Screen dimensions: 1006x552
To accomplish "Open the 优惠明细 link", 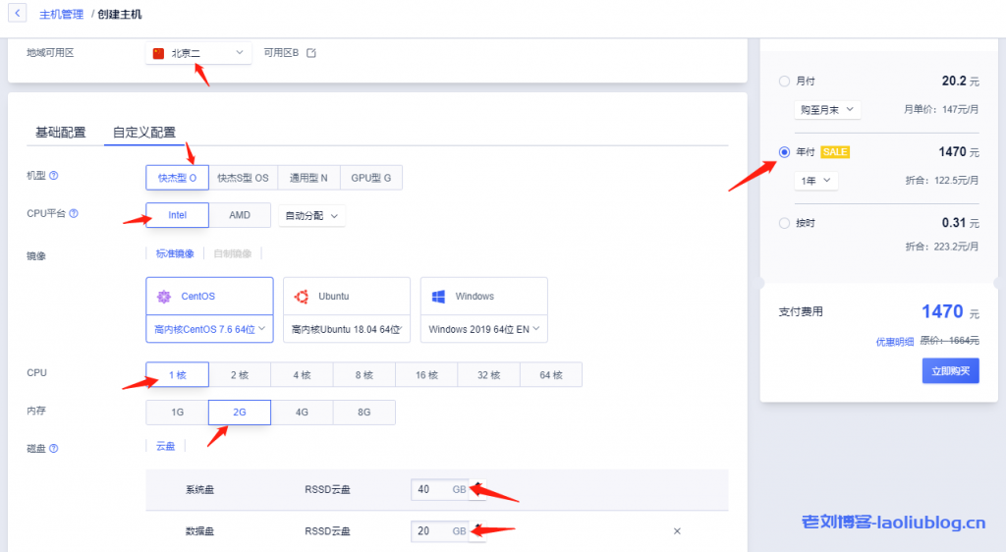I will 895,342.
